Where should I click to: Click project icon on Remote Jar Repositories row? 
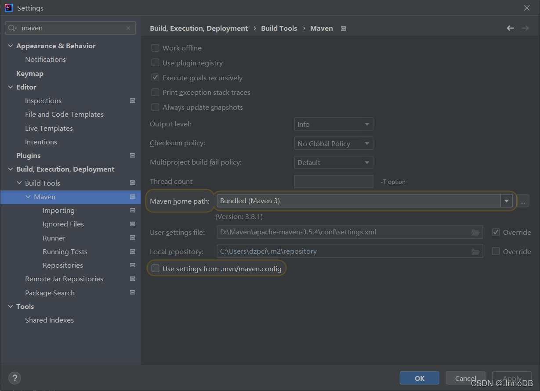132,279
